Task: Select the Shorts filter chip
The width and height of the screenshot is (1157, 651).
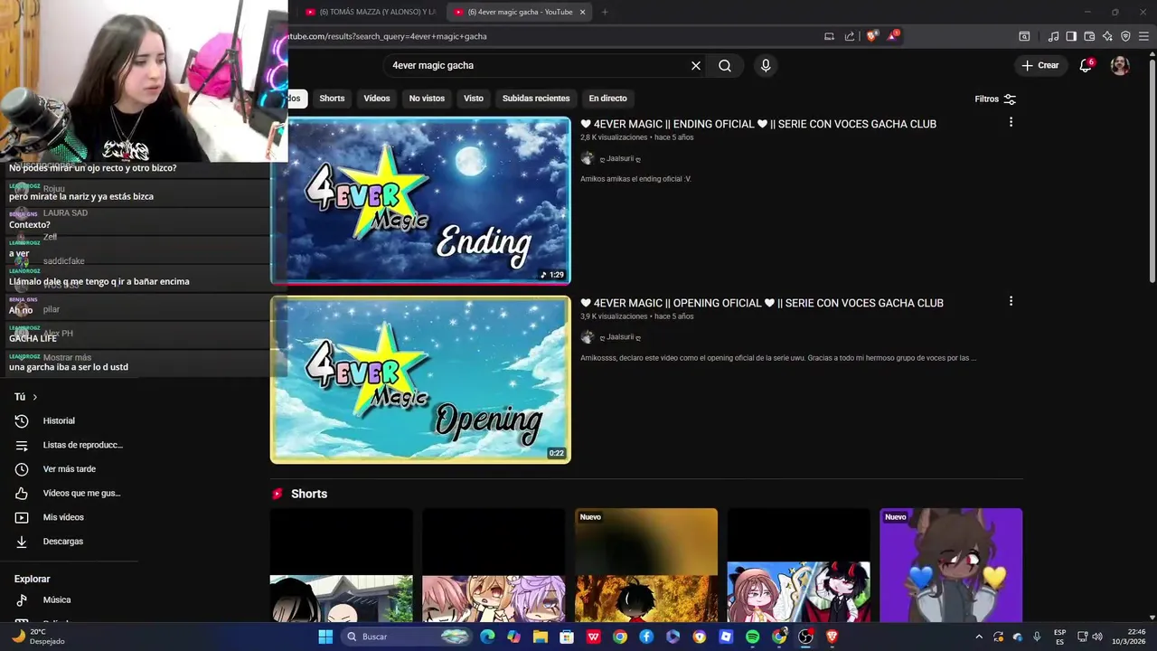Action: (x=332, y=99)
